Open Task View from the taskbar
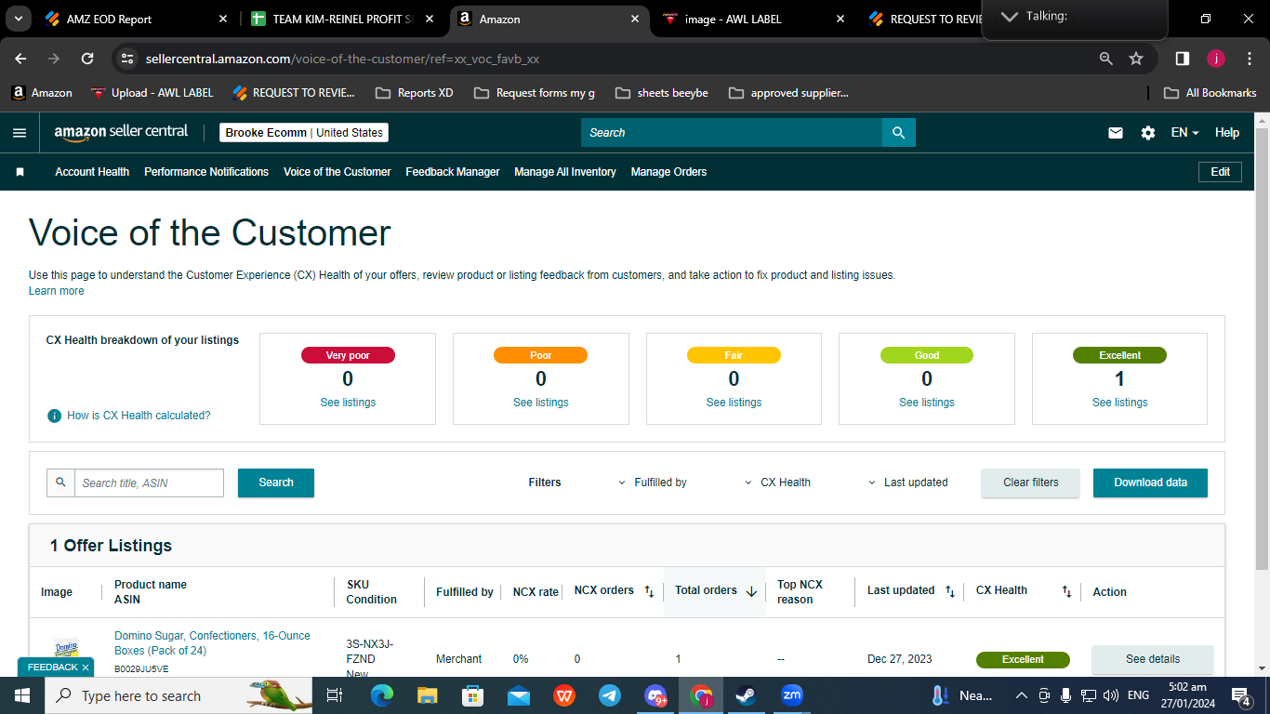The image size is (1270, 714). pos(335,695)
